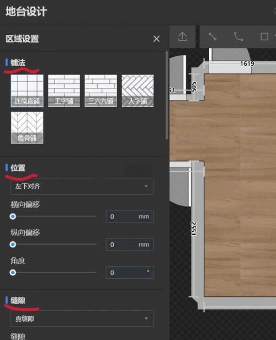Focus the 纵向偏移 mm input field
Image resolution: width=276 pixels, height=340 pixels.
130,245
